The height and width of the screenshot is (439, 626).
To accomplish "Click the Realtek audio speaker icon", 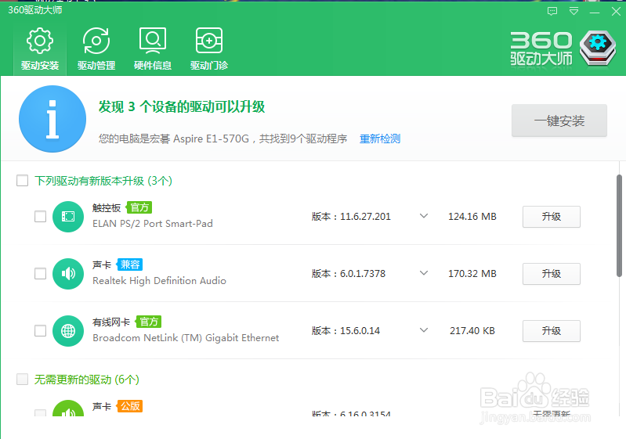I will click(x=68, y=274).
